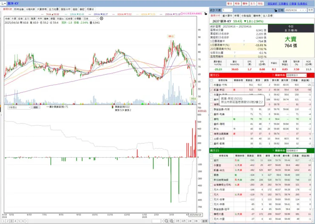Tick the checkbox for 台灣摩根士丹利 row
The image size is (315, 224).
click(211, 185)
